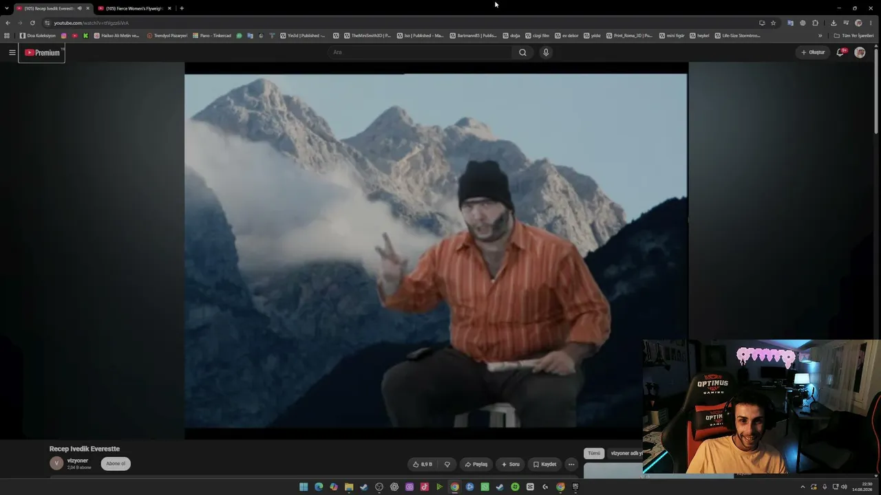This screenshot has width=881, height=495.
Task: Dislike the video with thumbs down
Action: [x=447, y=464]
